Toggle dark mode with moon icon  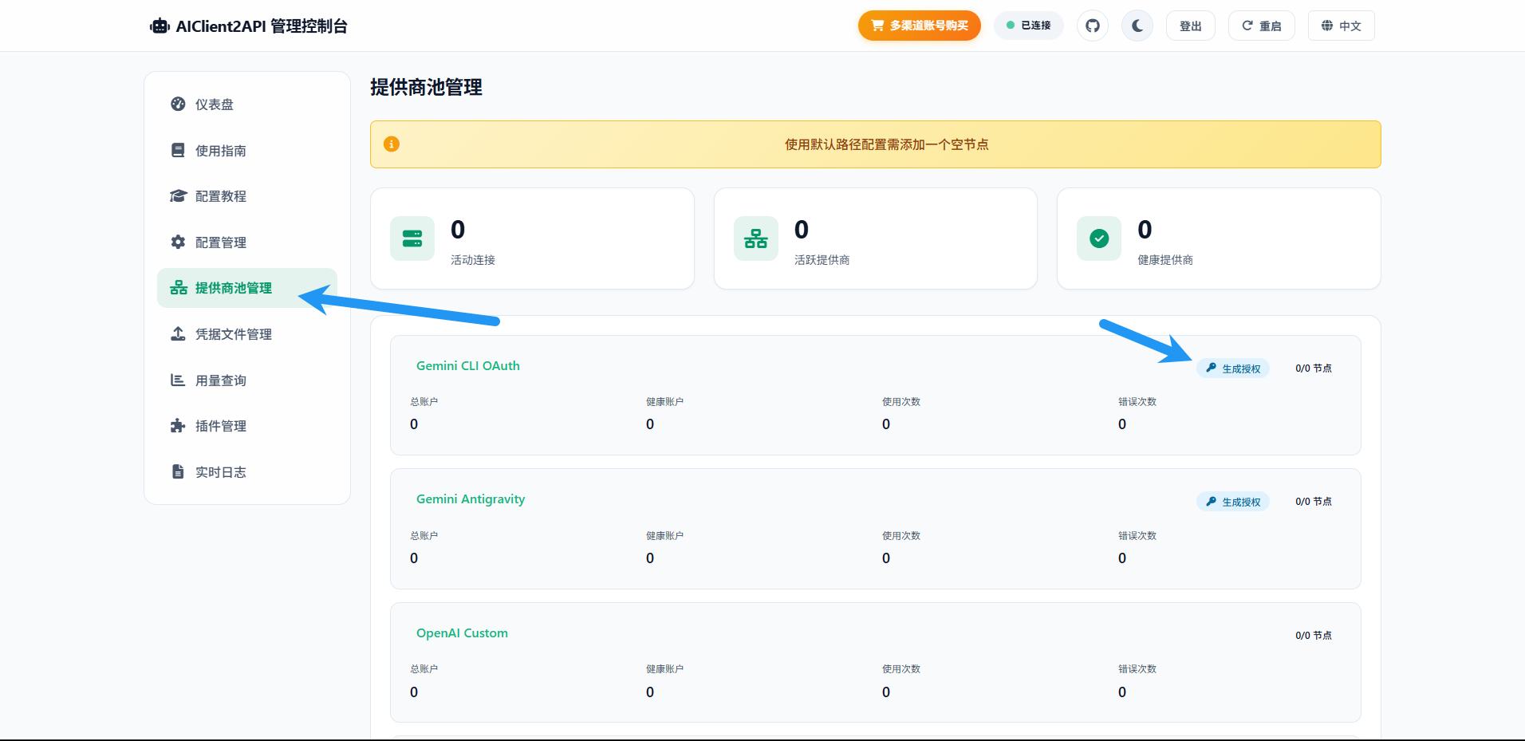click(1137, 26)
